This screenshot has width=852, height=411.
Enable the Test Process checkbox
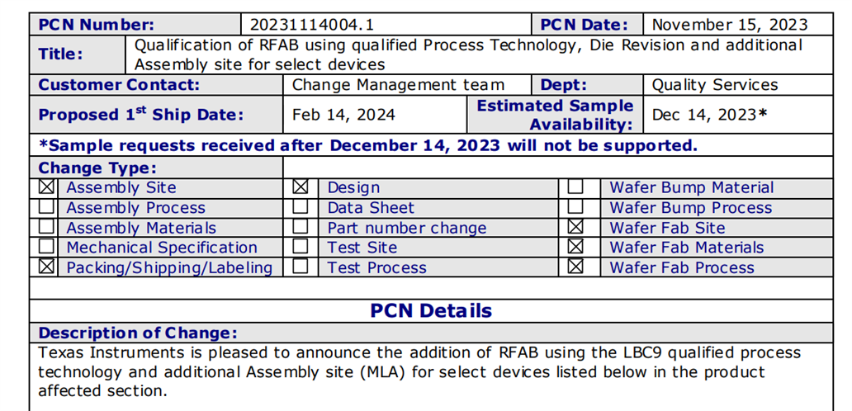pyautogui.click(x=301, y=267)
